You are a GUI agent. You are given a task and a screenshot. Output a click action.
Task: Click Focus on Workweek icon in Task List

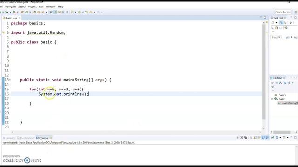(291, 23)
